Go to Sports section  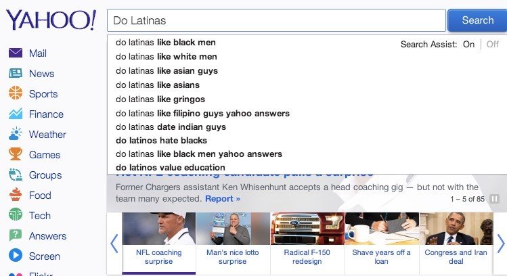(43, 94)
